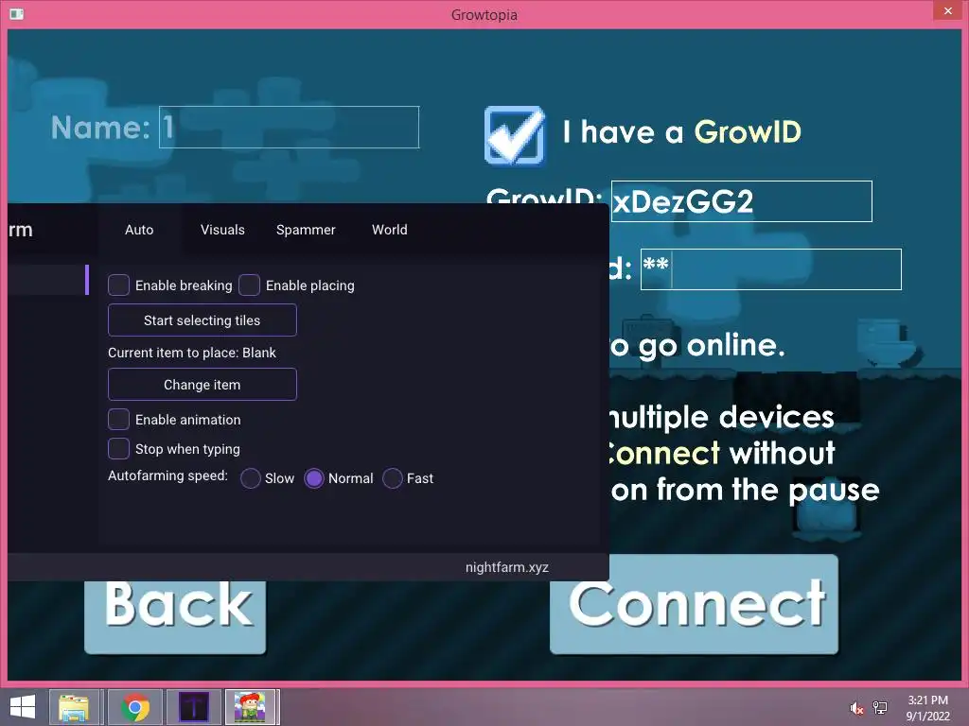The height and width of the screenshot is (726, 969).
Task: Open the Spammer tab
Action: 306,230
